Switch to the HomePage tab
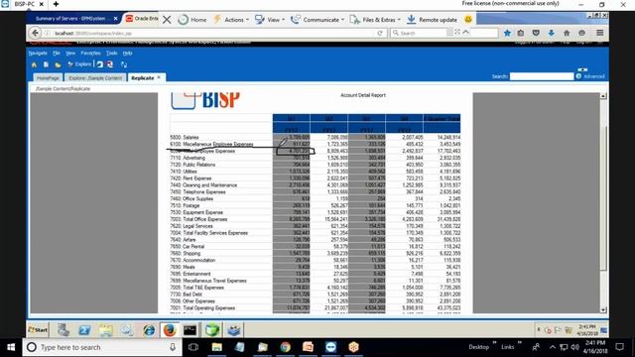 48,77
